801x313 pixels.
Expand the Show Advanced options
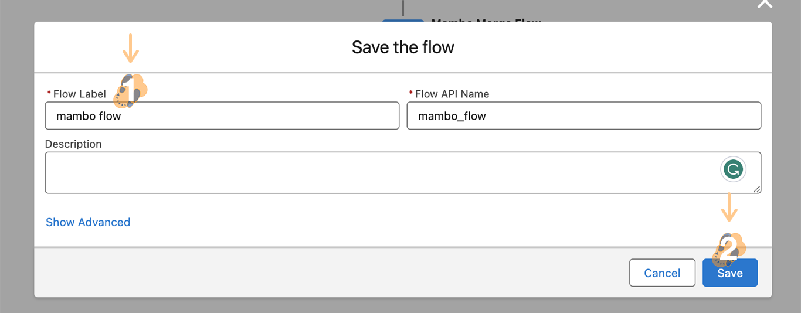pyautogui.click(x=88, y=222)
